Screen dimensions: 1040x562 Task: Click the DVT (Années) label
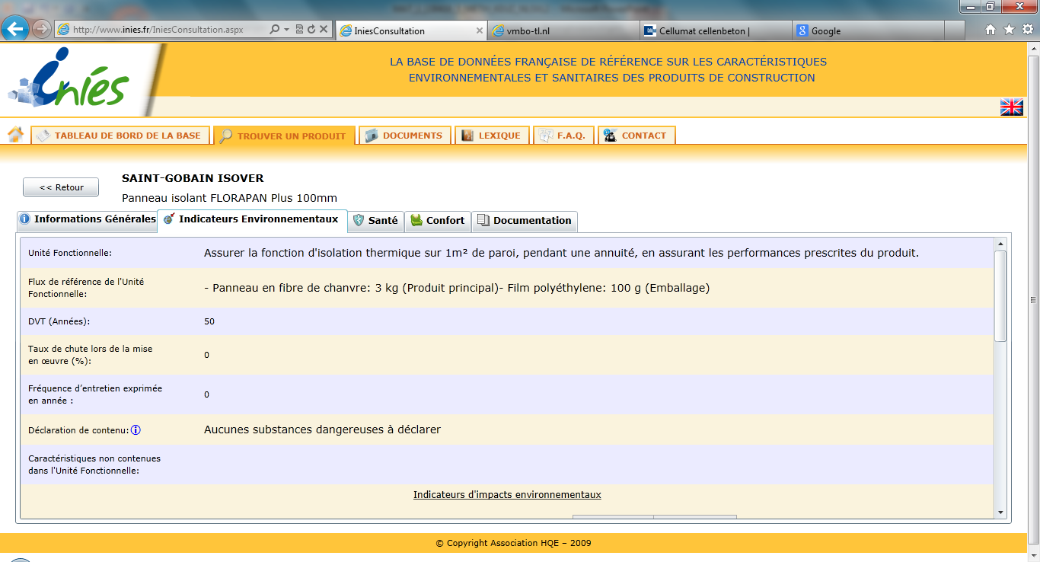59,321
